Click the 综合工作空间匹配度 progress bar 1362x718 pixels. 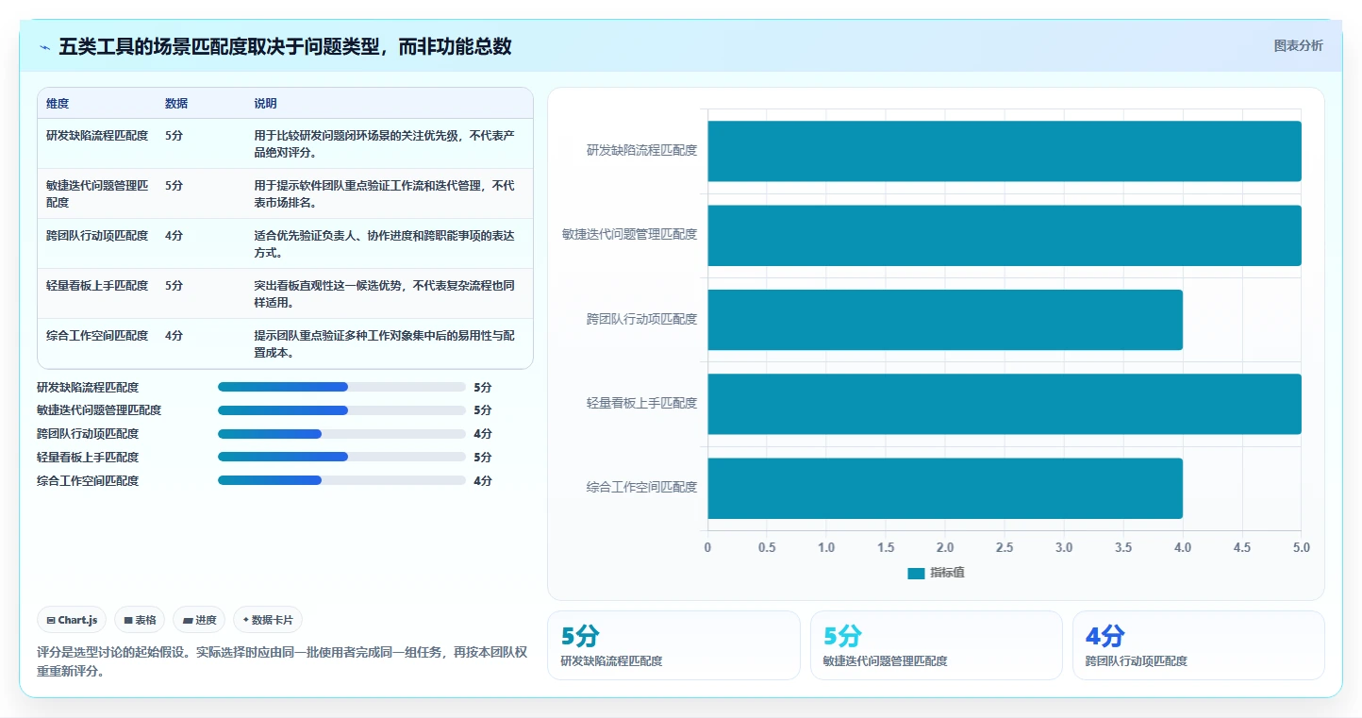341,480
